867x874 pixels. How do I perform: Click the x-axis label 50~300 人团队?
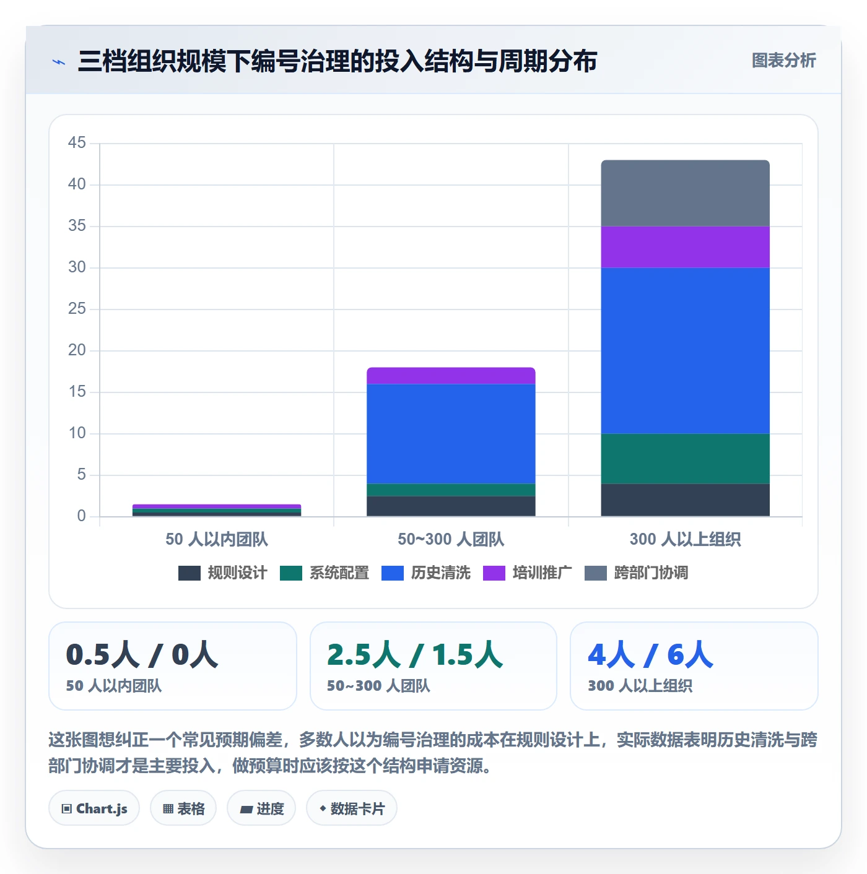[x=451, y=539]
